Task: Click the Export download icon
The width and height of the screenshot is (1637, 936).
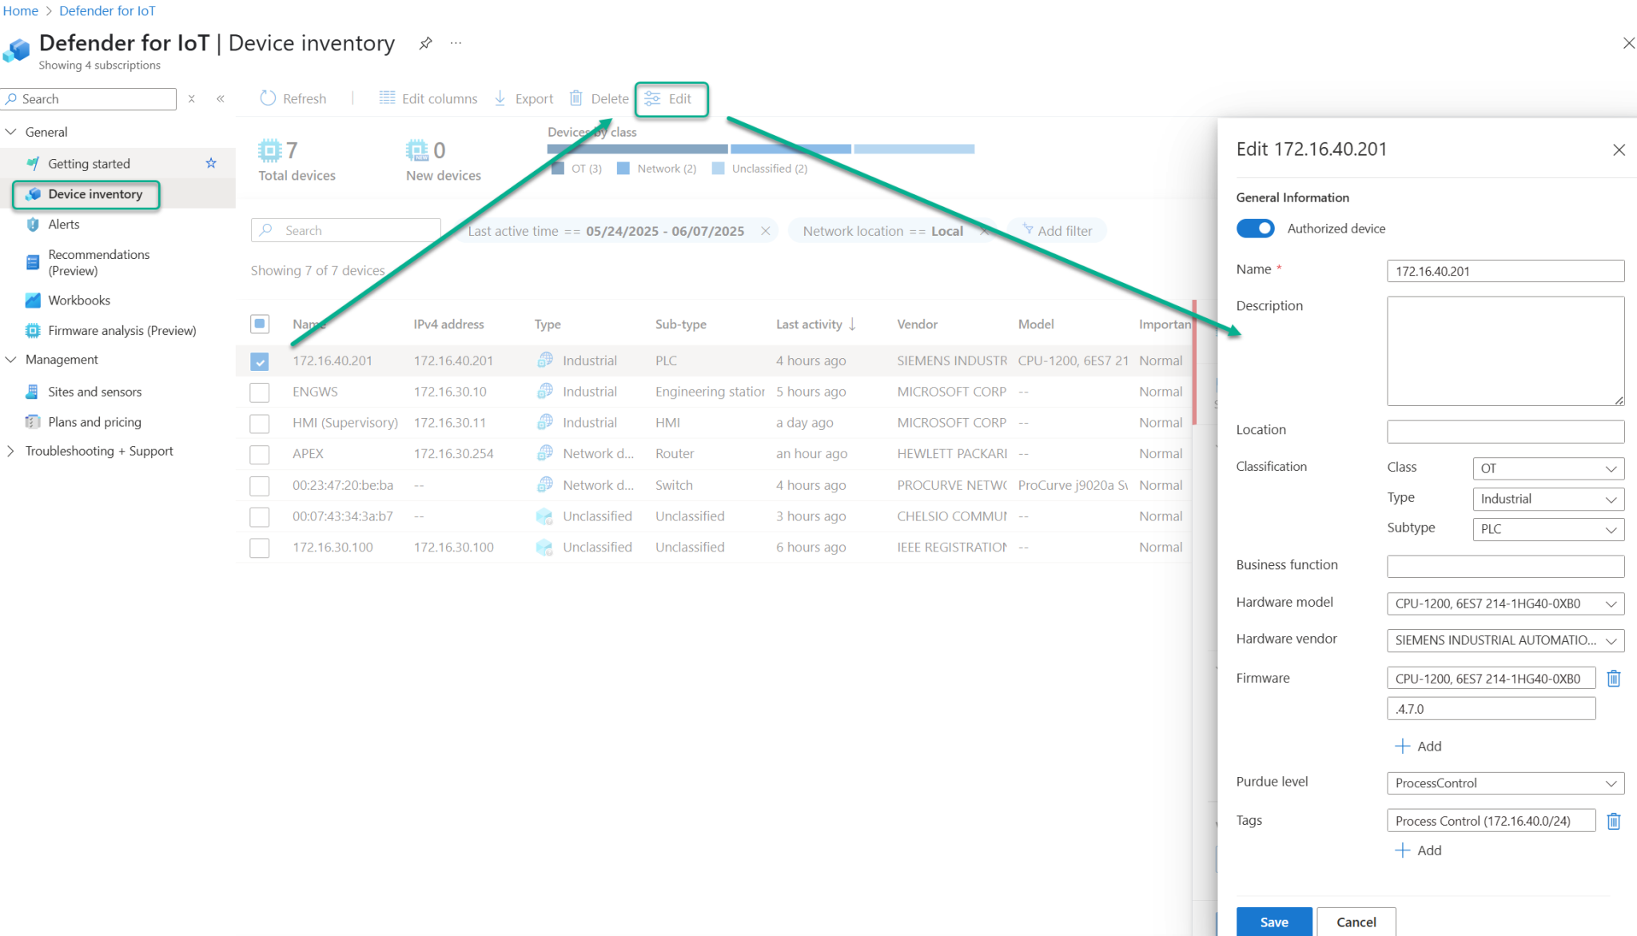Action: pyautogui.click(x=500, y=98)
